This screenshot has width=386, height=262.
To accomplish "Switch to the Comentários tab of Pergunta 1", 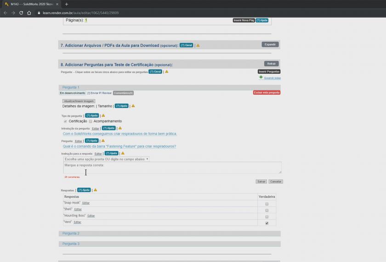I will (x=123, y=93).
